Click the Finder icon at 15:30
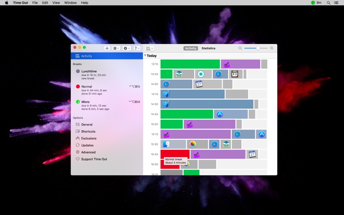The image size is (344, 215). [166, 144]
